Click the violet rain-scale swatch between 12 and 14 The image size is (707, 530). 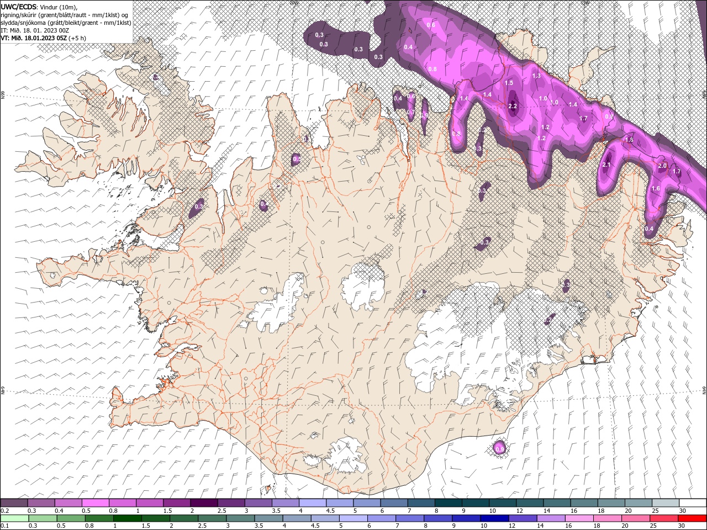523,518
